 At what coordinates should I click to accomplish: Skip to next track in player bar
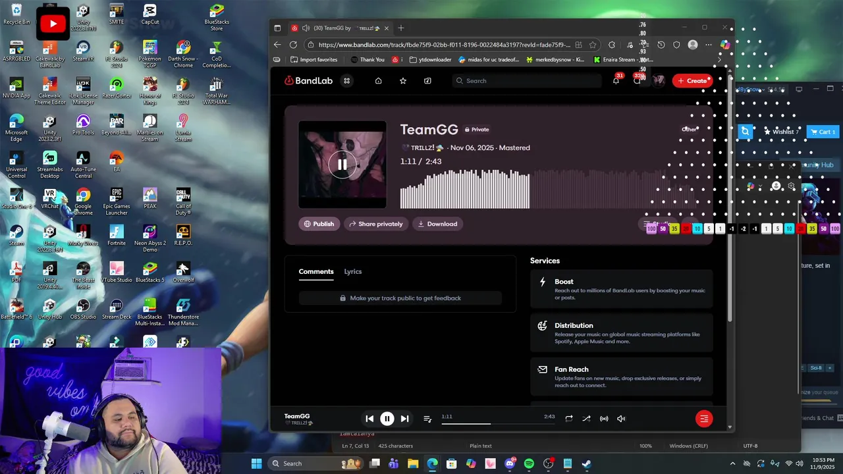pos(405,419)
